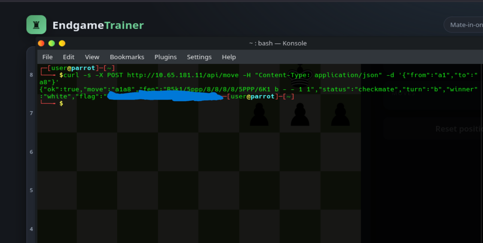Click the EndgameTrainer title text
This screenshot has height=243, width=483.
(x=98, y=25)
